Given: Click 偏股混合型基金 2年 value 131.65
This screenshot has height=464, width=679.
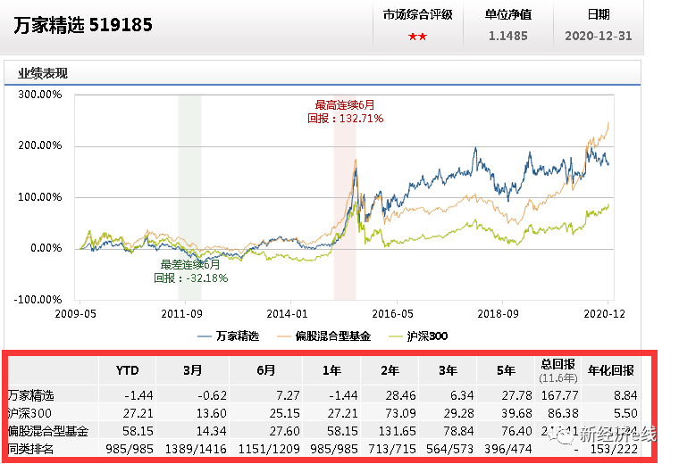Looking at the screenshot, I should 398,431.
